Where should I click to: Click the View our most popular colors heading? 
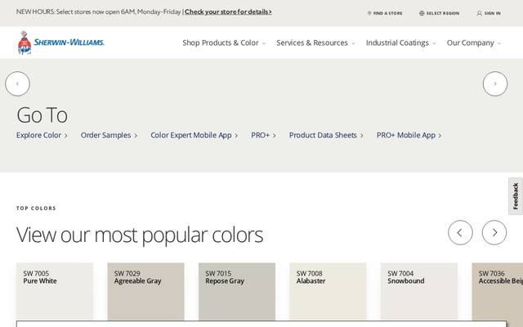140,235
